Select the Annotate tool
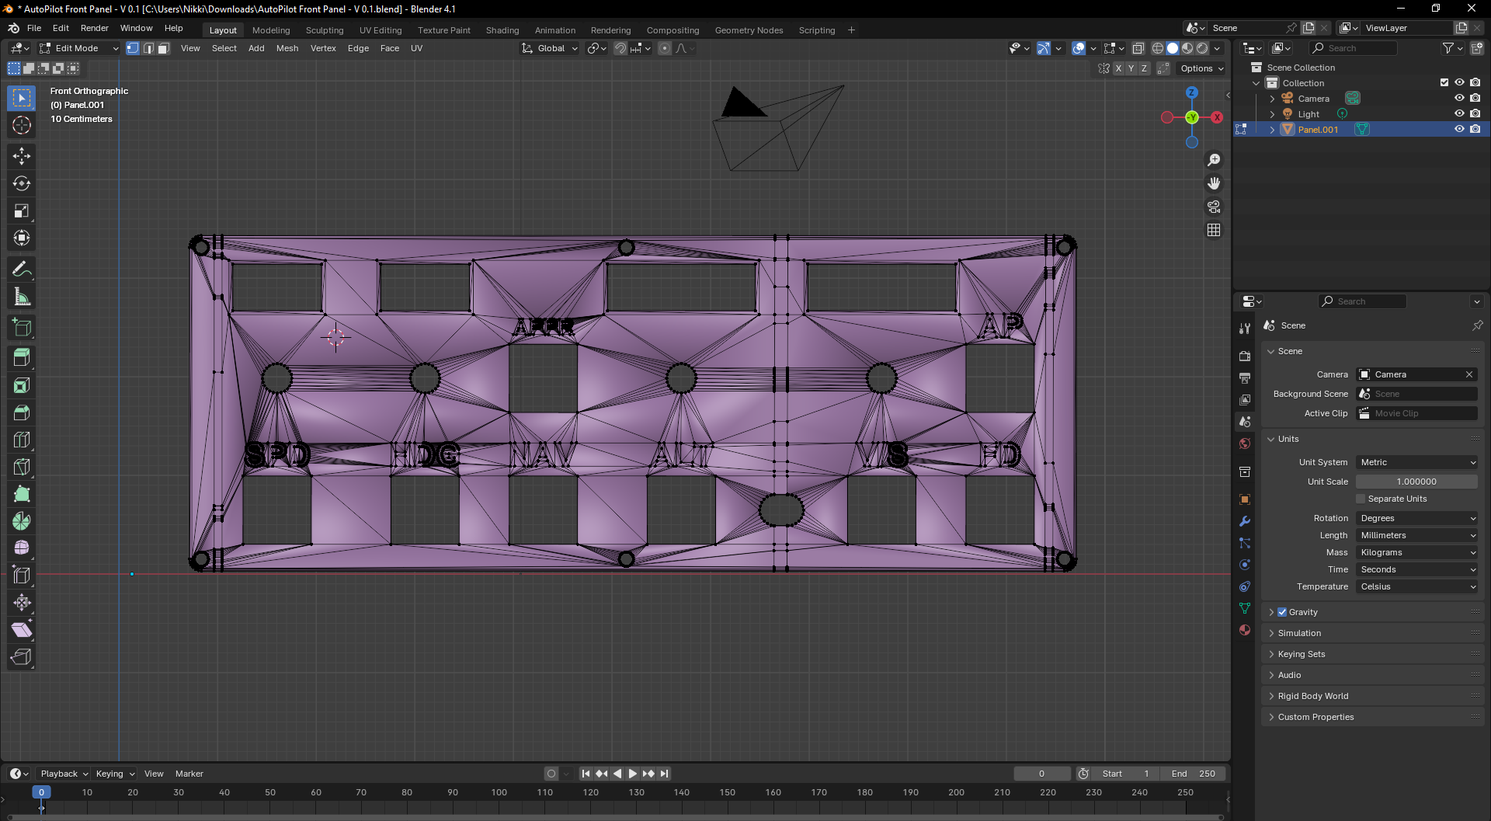Viewport: 1491px width, 821px height. [22, 270]
